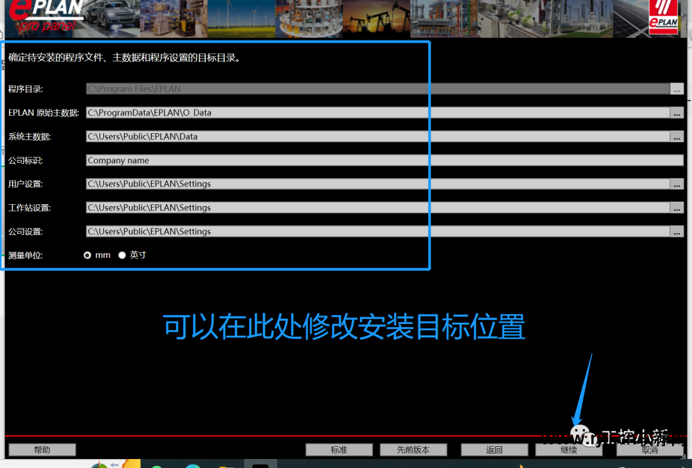Viewport: 692px width, 468px height.
Task: Browse for the 工作站设置 directory
Action: [677, 208]
